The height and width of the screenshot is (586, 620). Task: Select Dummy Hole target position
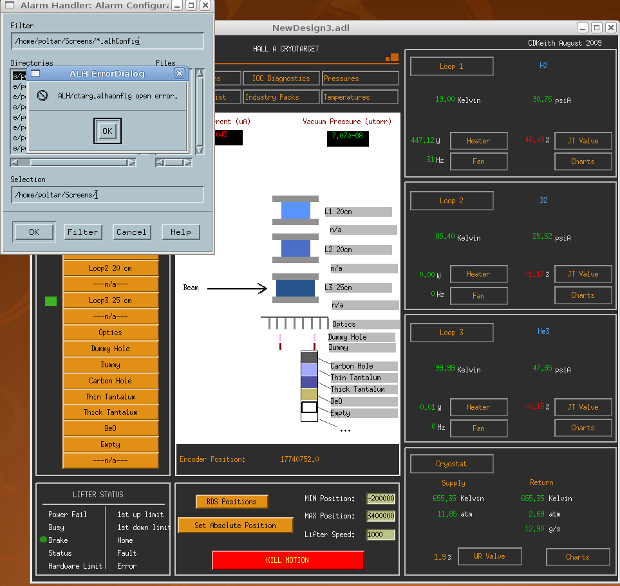[x=110, y=349]
